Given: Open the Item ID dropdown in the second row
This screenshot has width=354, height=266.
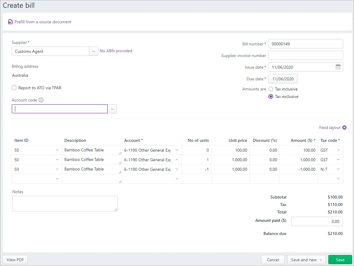Looking at the screenshot, I should tap(57, 159).
